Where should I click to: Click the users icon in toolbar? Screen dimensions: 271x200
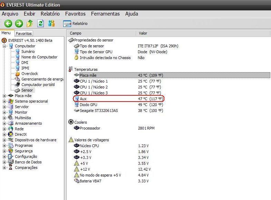[x=51, y=23]
